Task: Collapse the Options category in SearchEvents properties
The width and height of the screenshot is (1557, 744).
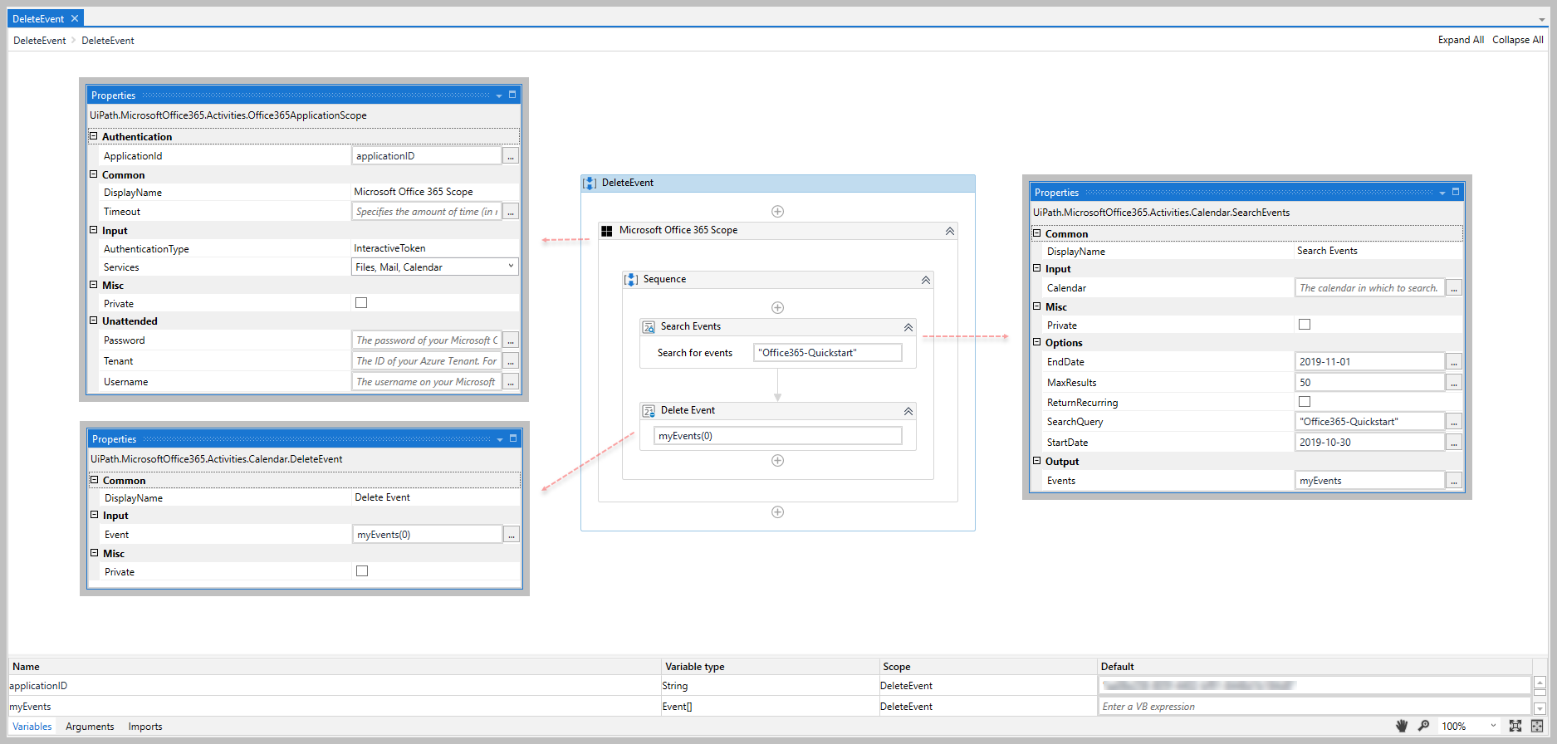Action: [x=1036, y=342]
